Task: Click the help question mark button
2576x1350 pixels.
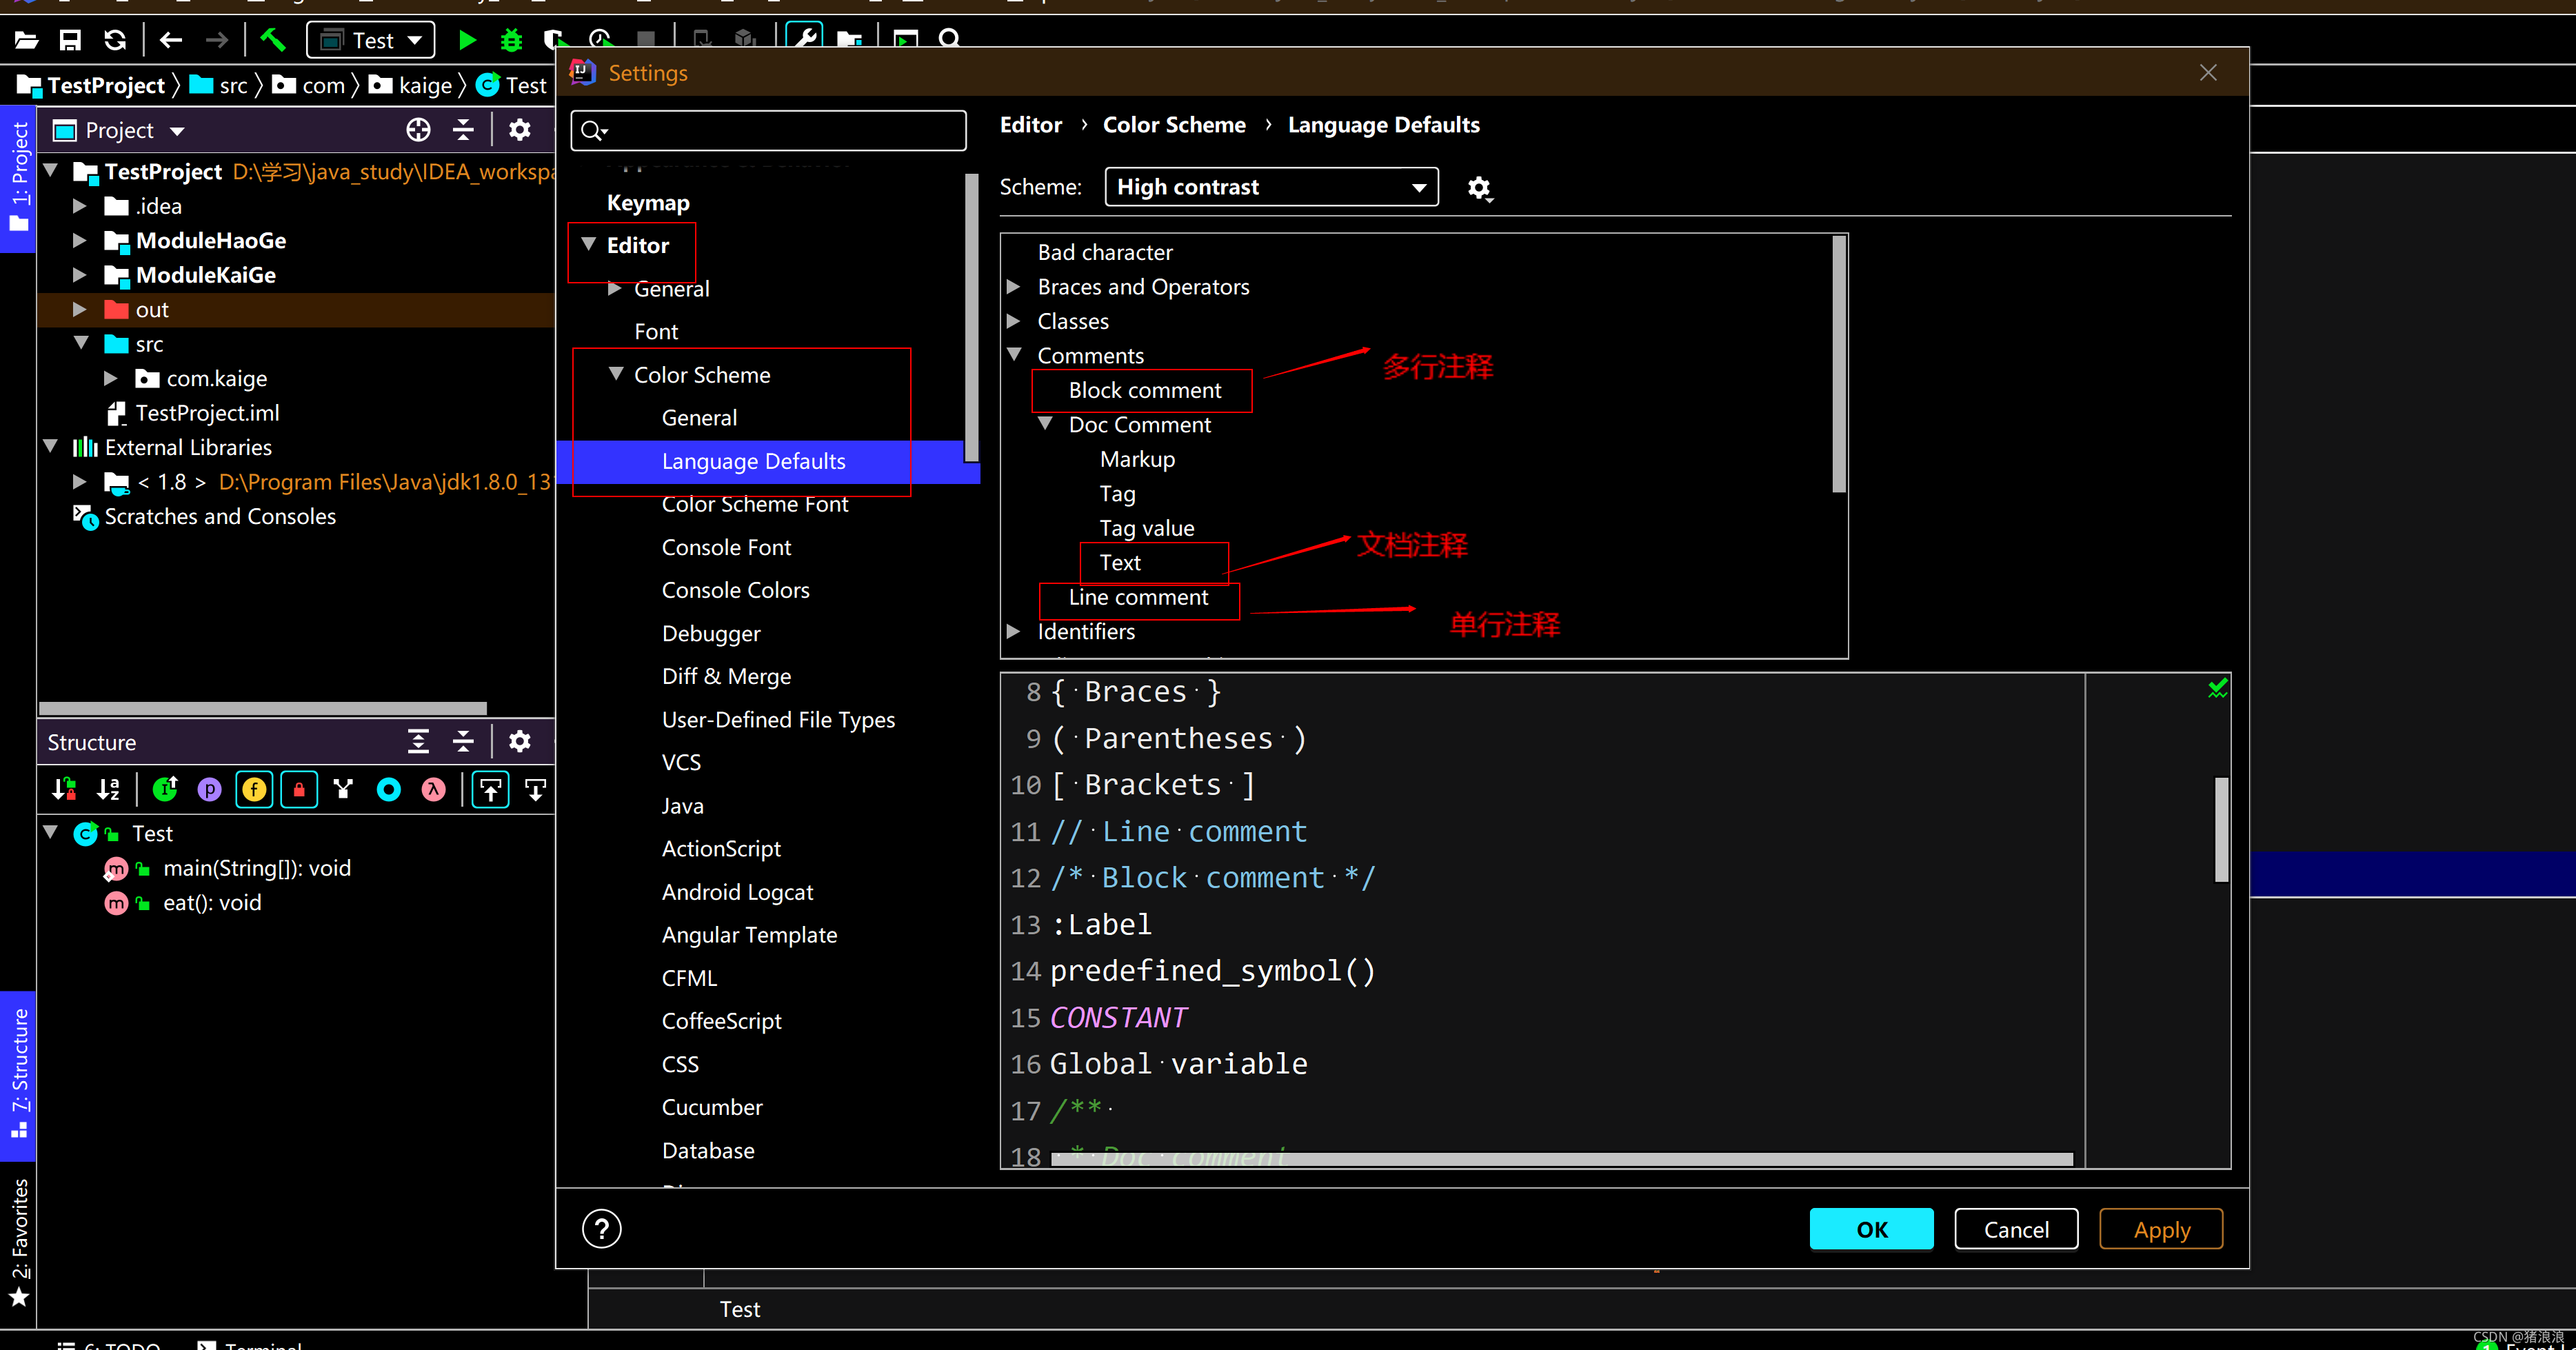Action: (602, 1228)
